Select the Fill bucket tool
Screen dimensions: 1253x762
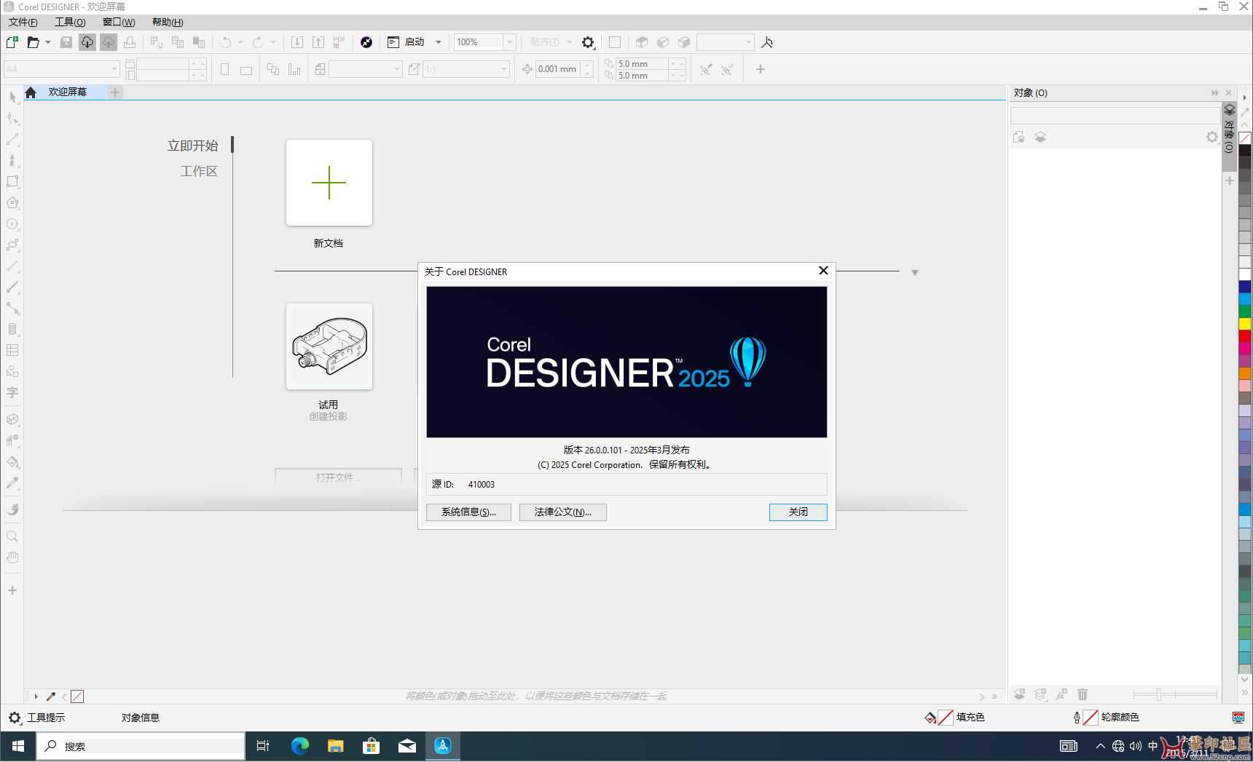pyautogui.click(x=12, y=461)
